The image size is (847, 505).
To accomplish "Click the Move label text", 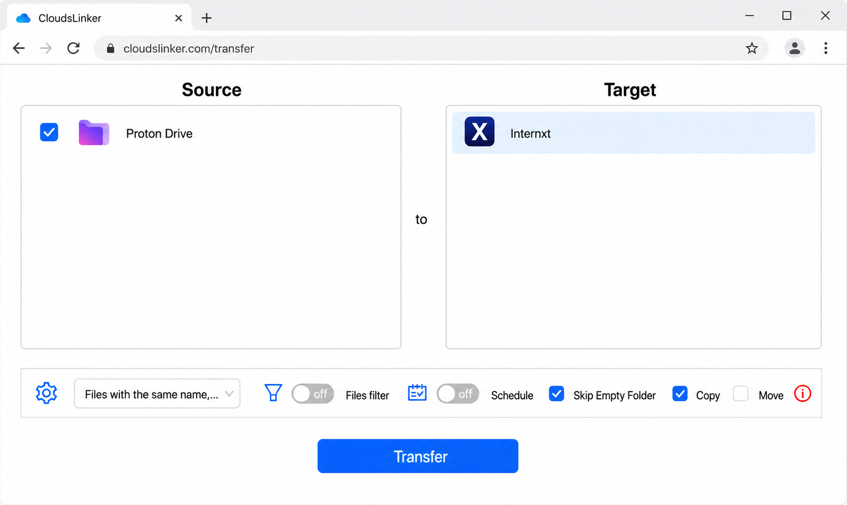I will [x=771, y=396].
